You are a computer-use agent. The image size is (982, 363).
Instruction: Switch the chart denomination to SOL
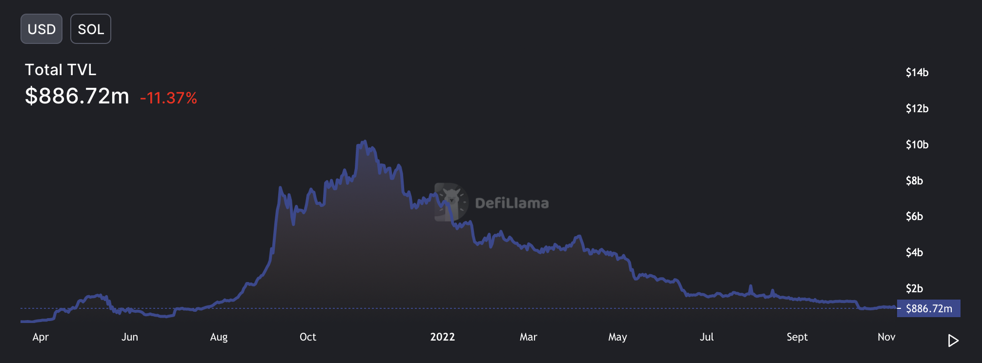click(x=91, y=29)
